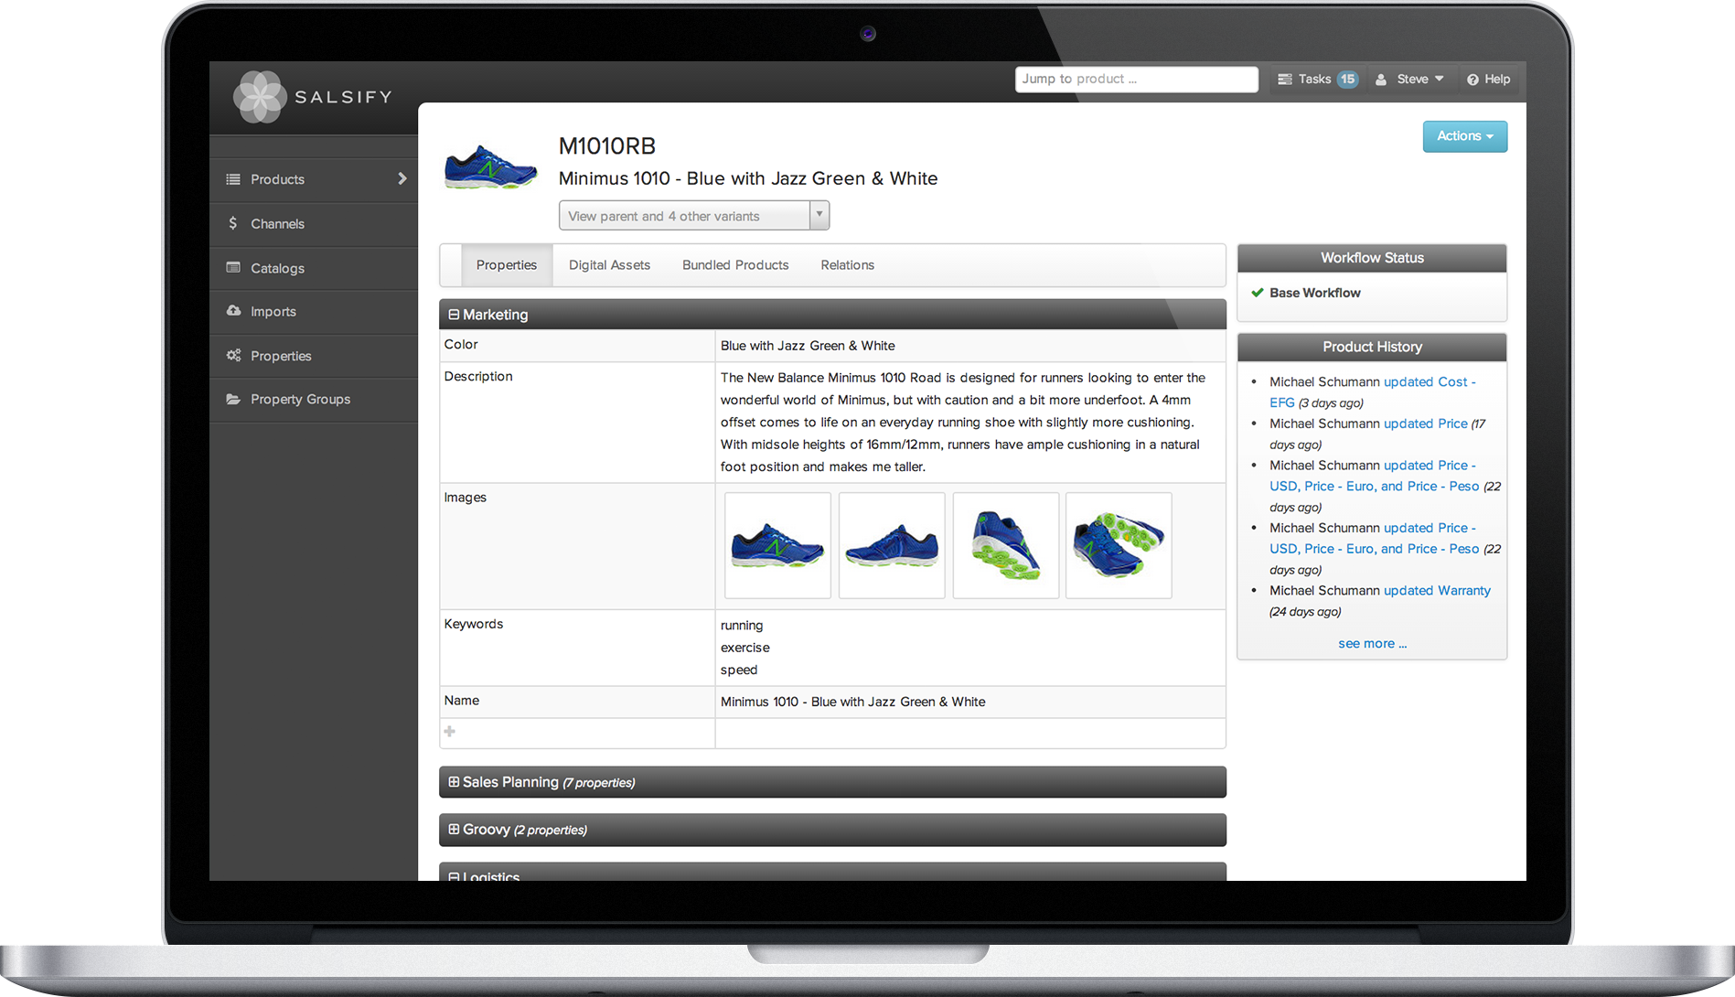Click the Channels dollar sign icon
The image size is (1735, 997).
(232, 223)
